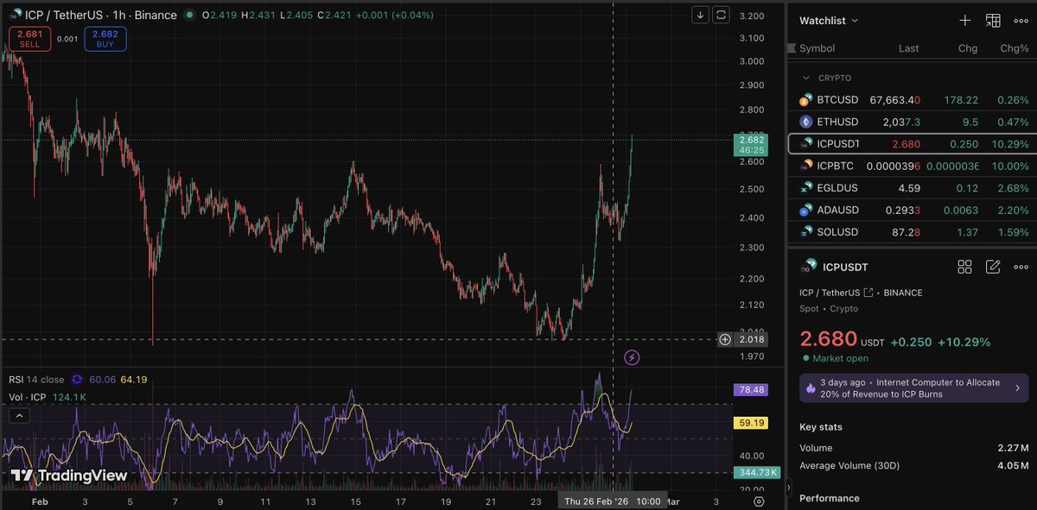
Task: Click the Ethereum logo icon in watchlist
Action: tap(806, 122)
